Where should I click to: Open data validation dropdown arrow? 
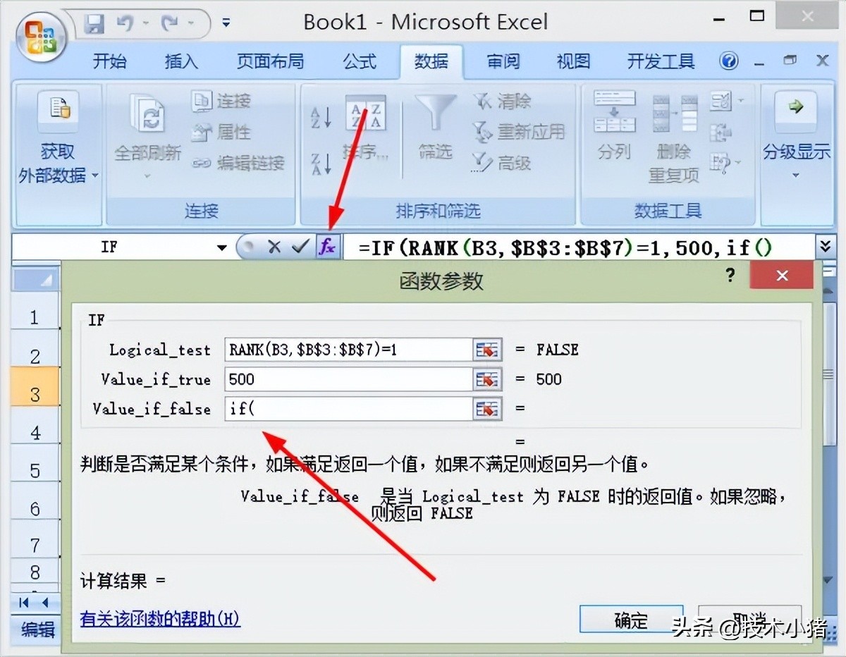point(741,102)
